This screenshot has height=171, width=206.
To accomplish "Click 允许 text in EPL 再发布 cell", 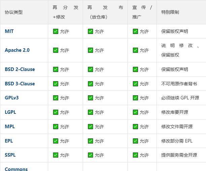I will tap(99, 141).
